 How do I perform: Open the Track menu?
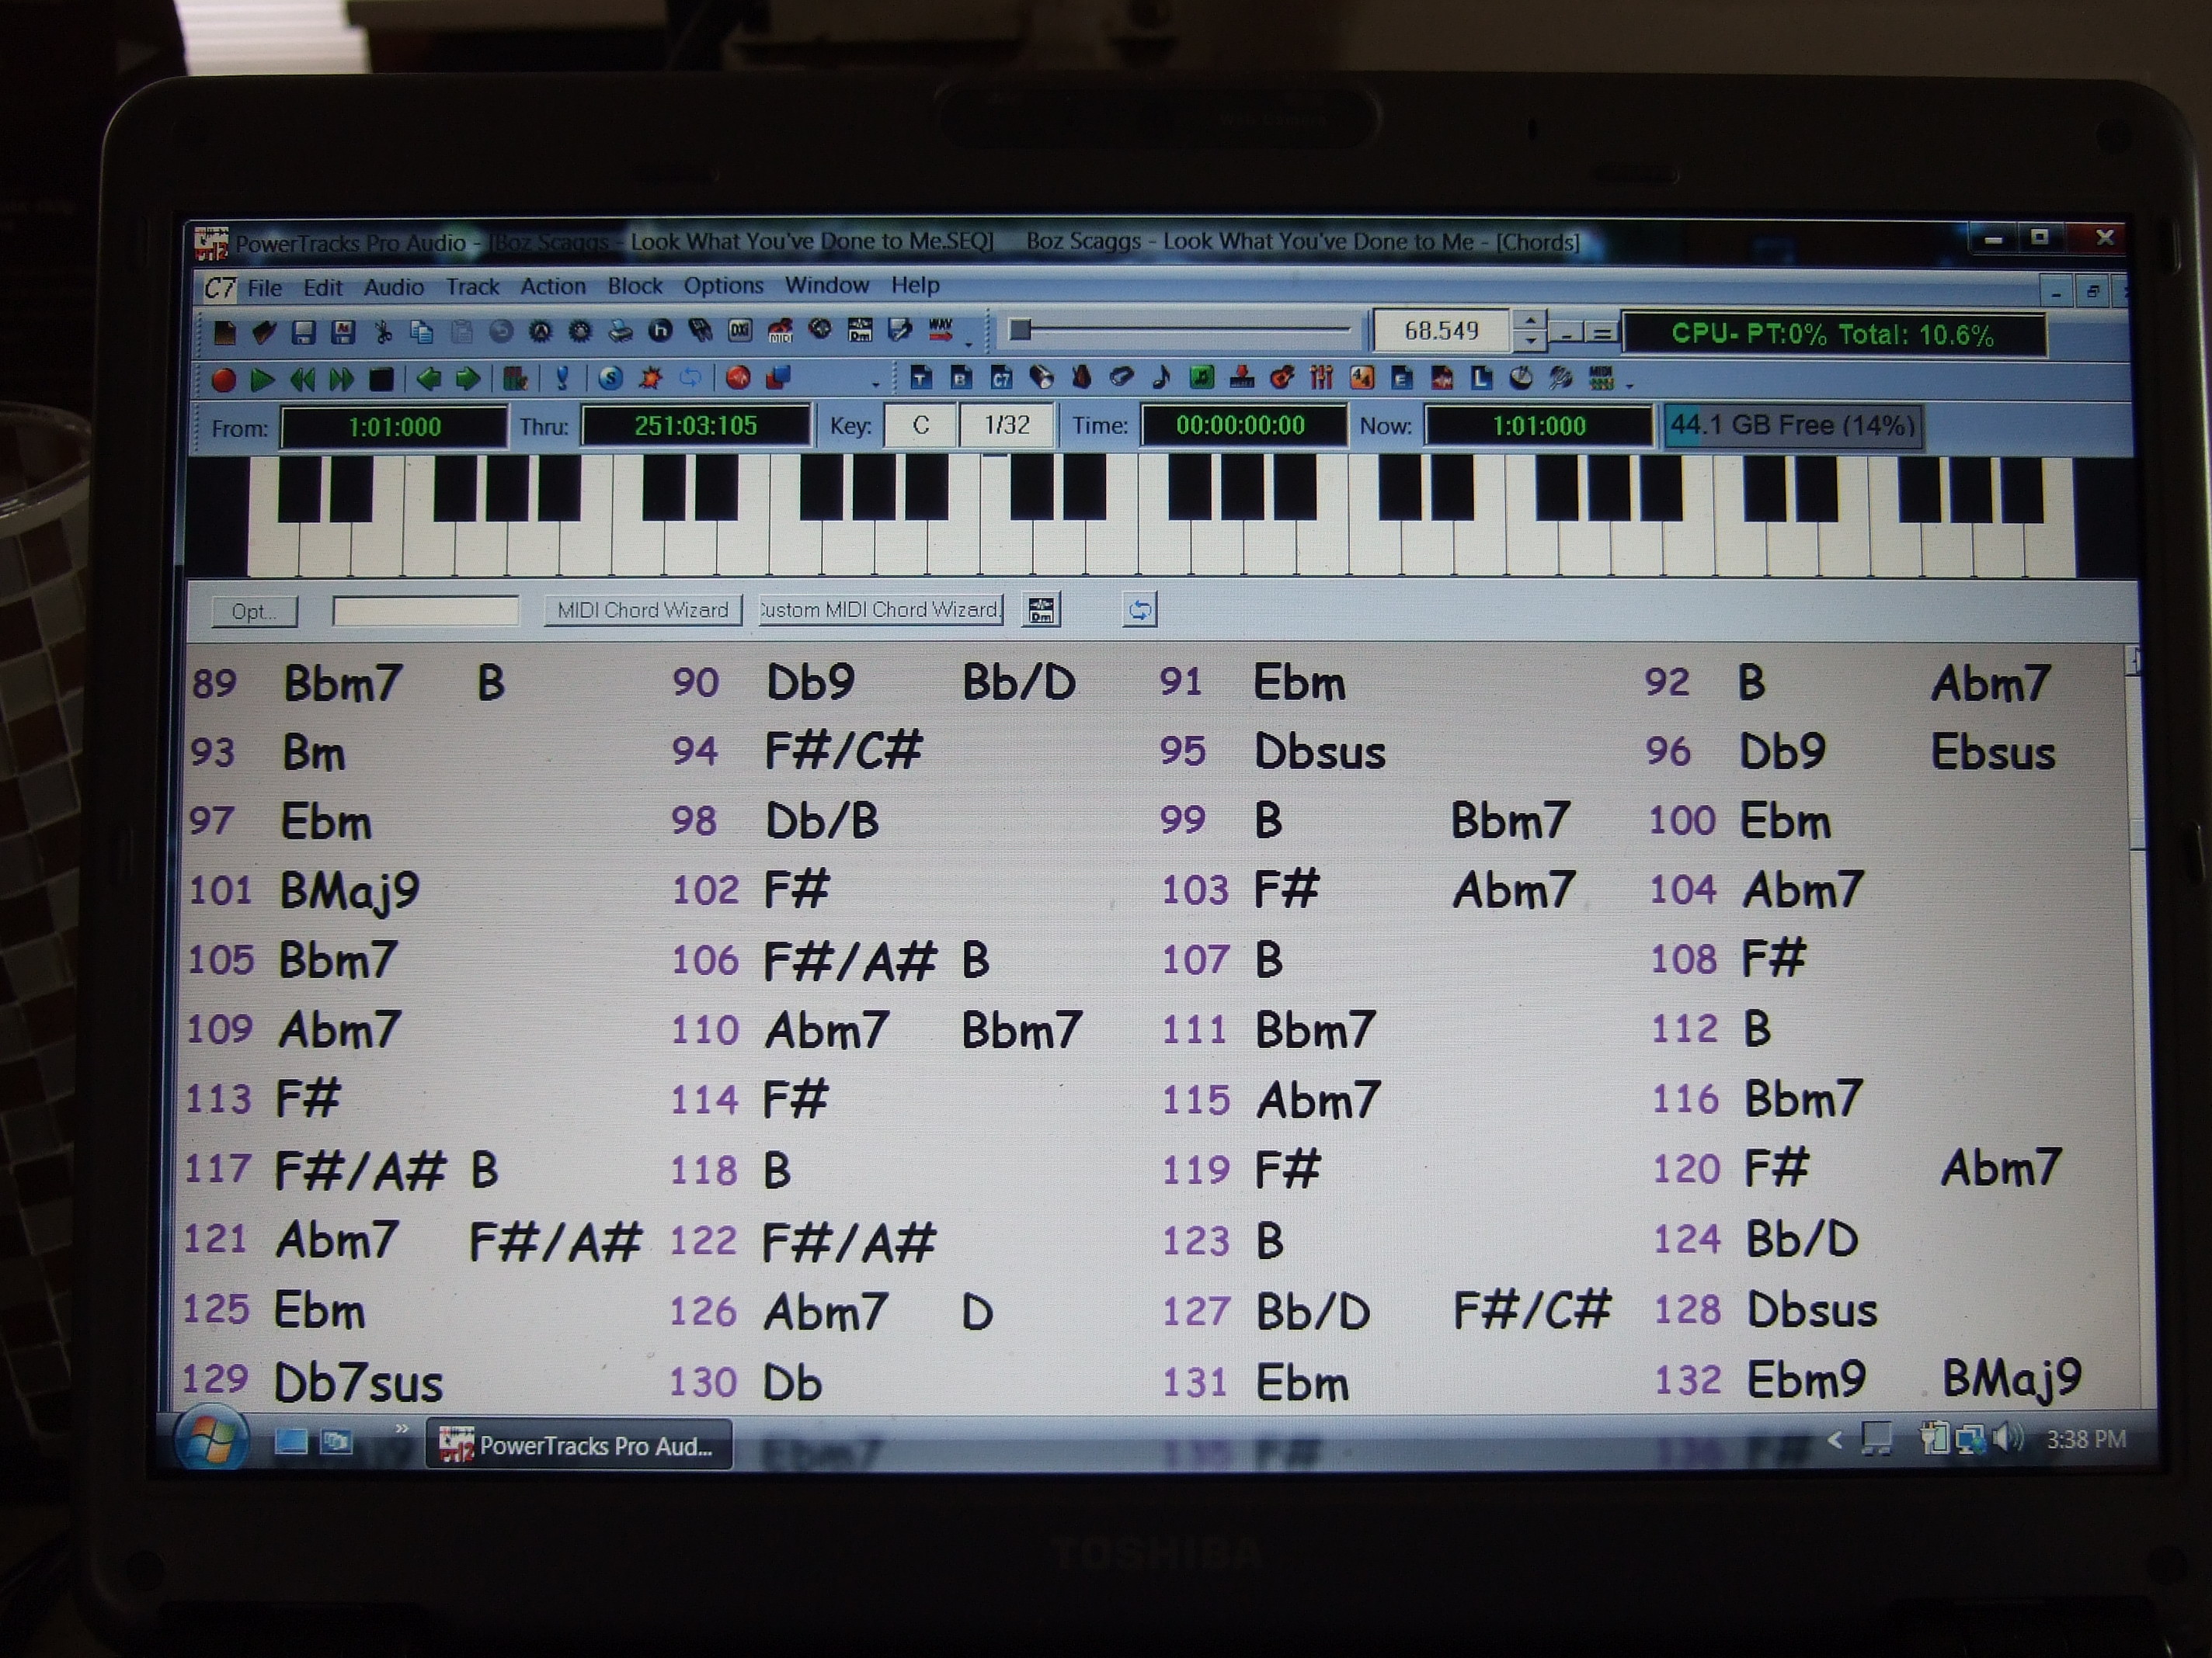pos(472,288)
